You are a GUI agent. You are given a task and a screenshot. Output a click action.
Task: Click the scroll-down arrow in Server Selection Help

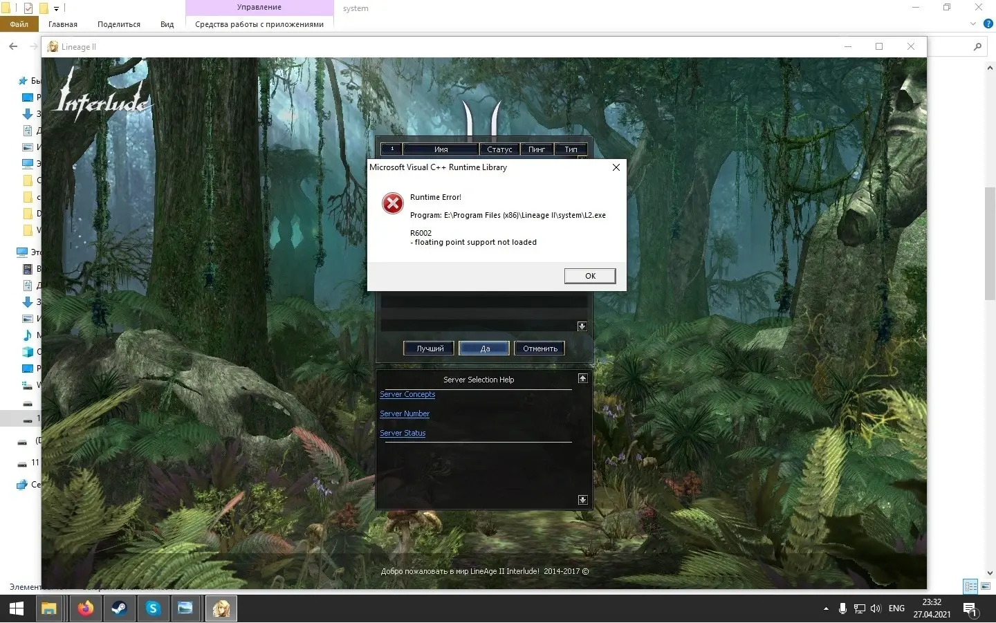click(x=582, y=500)
